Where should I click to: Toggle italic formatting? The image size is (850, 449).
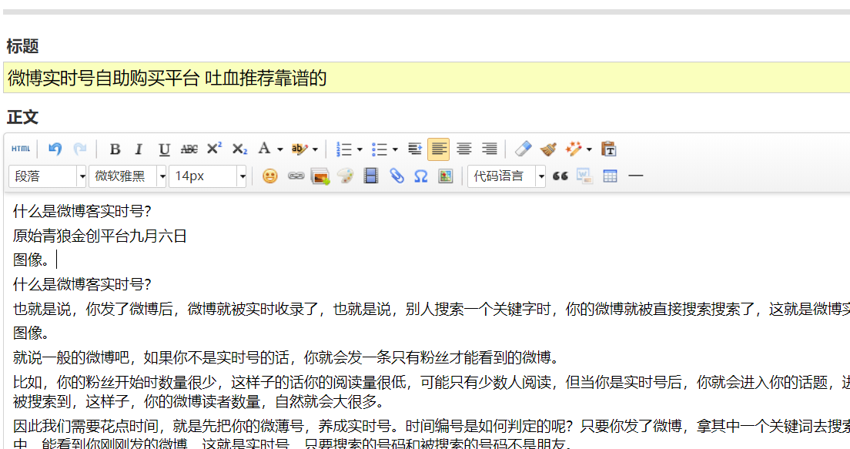139,149
